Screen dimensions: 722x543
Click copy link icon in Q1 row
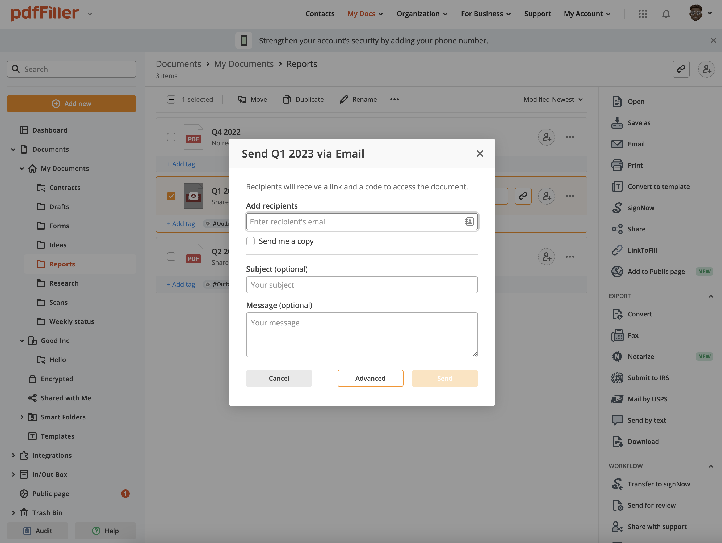523,196
